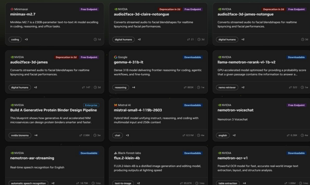Open the nemotron-voicechat model title
Image resolution: width=310 pixels, height=185 pixels.
coord(236,110)
